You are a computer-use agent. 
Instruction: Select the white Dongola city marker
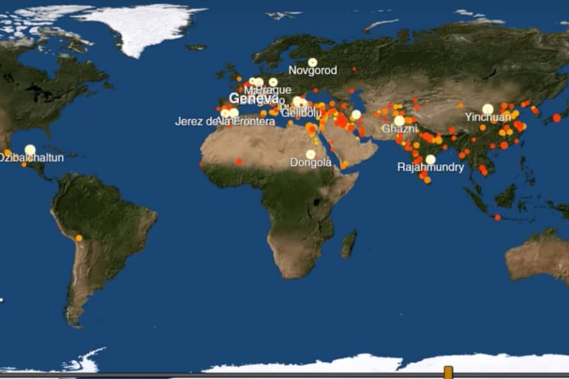[x=310, y=154]
